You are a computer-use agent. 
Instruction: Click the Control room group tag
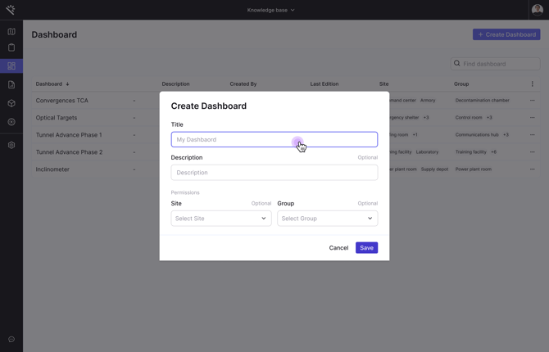pos(469,118)
